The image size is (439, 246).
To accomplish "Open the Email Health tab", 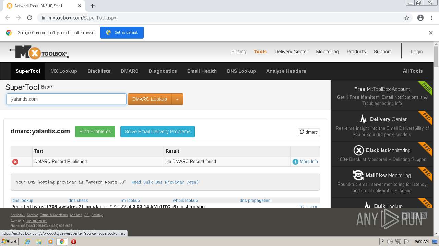I will coord(202,71).
